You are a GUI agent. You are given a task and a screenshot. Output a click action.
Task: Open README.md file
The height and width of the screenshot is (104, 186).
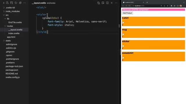[12, 73]
